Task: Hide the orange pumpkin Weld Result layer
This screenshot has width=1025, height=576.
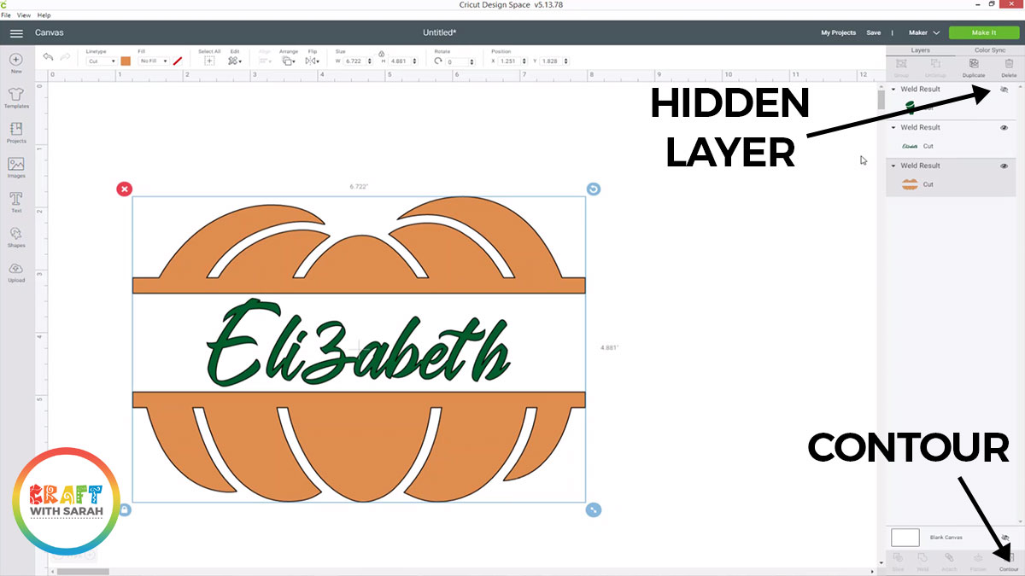Action: click(x=1004, y=166)
